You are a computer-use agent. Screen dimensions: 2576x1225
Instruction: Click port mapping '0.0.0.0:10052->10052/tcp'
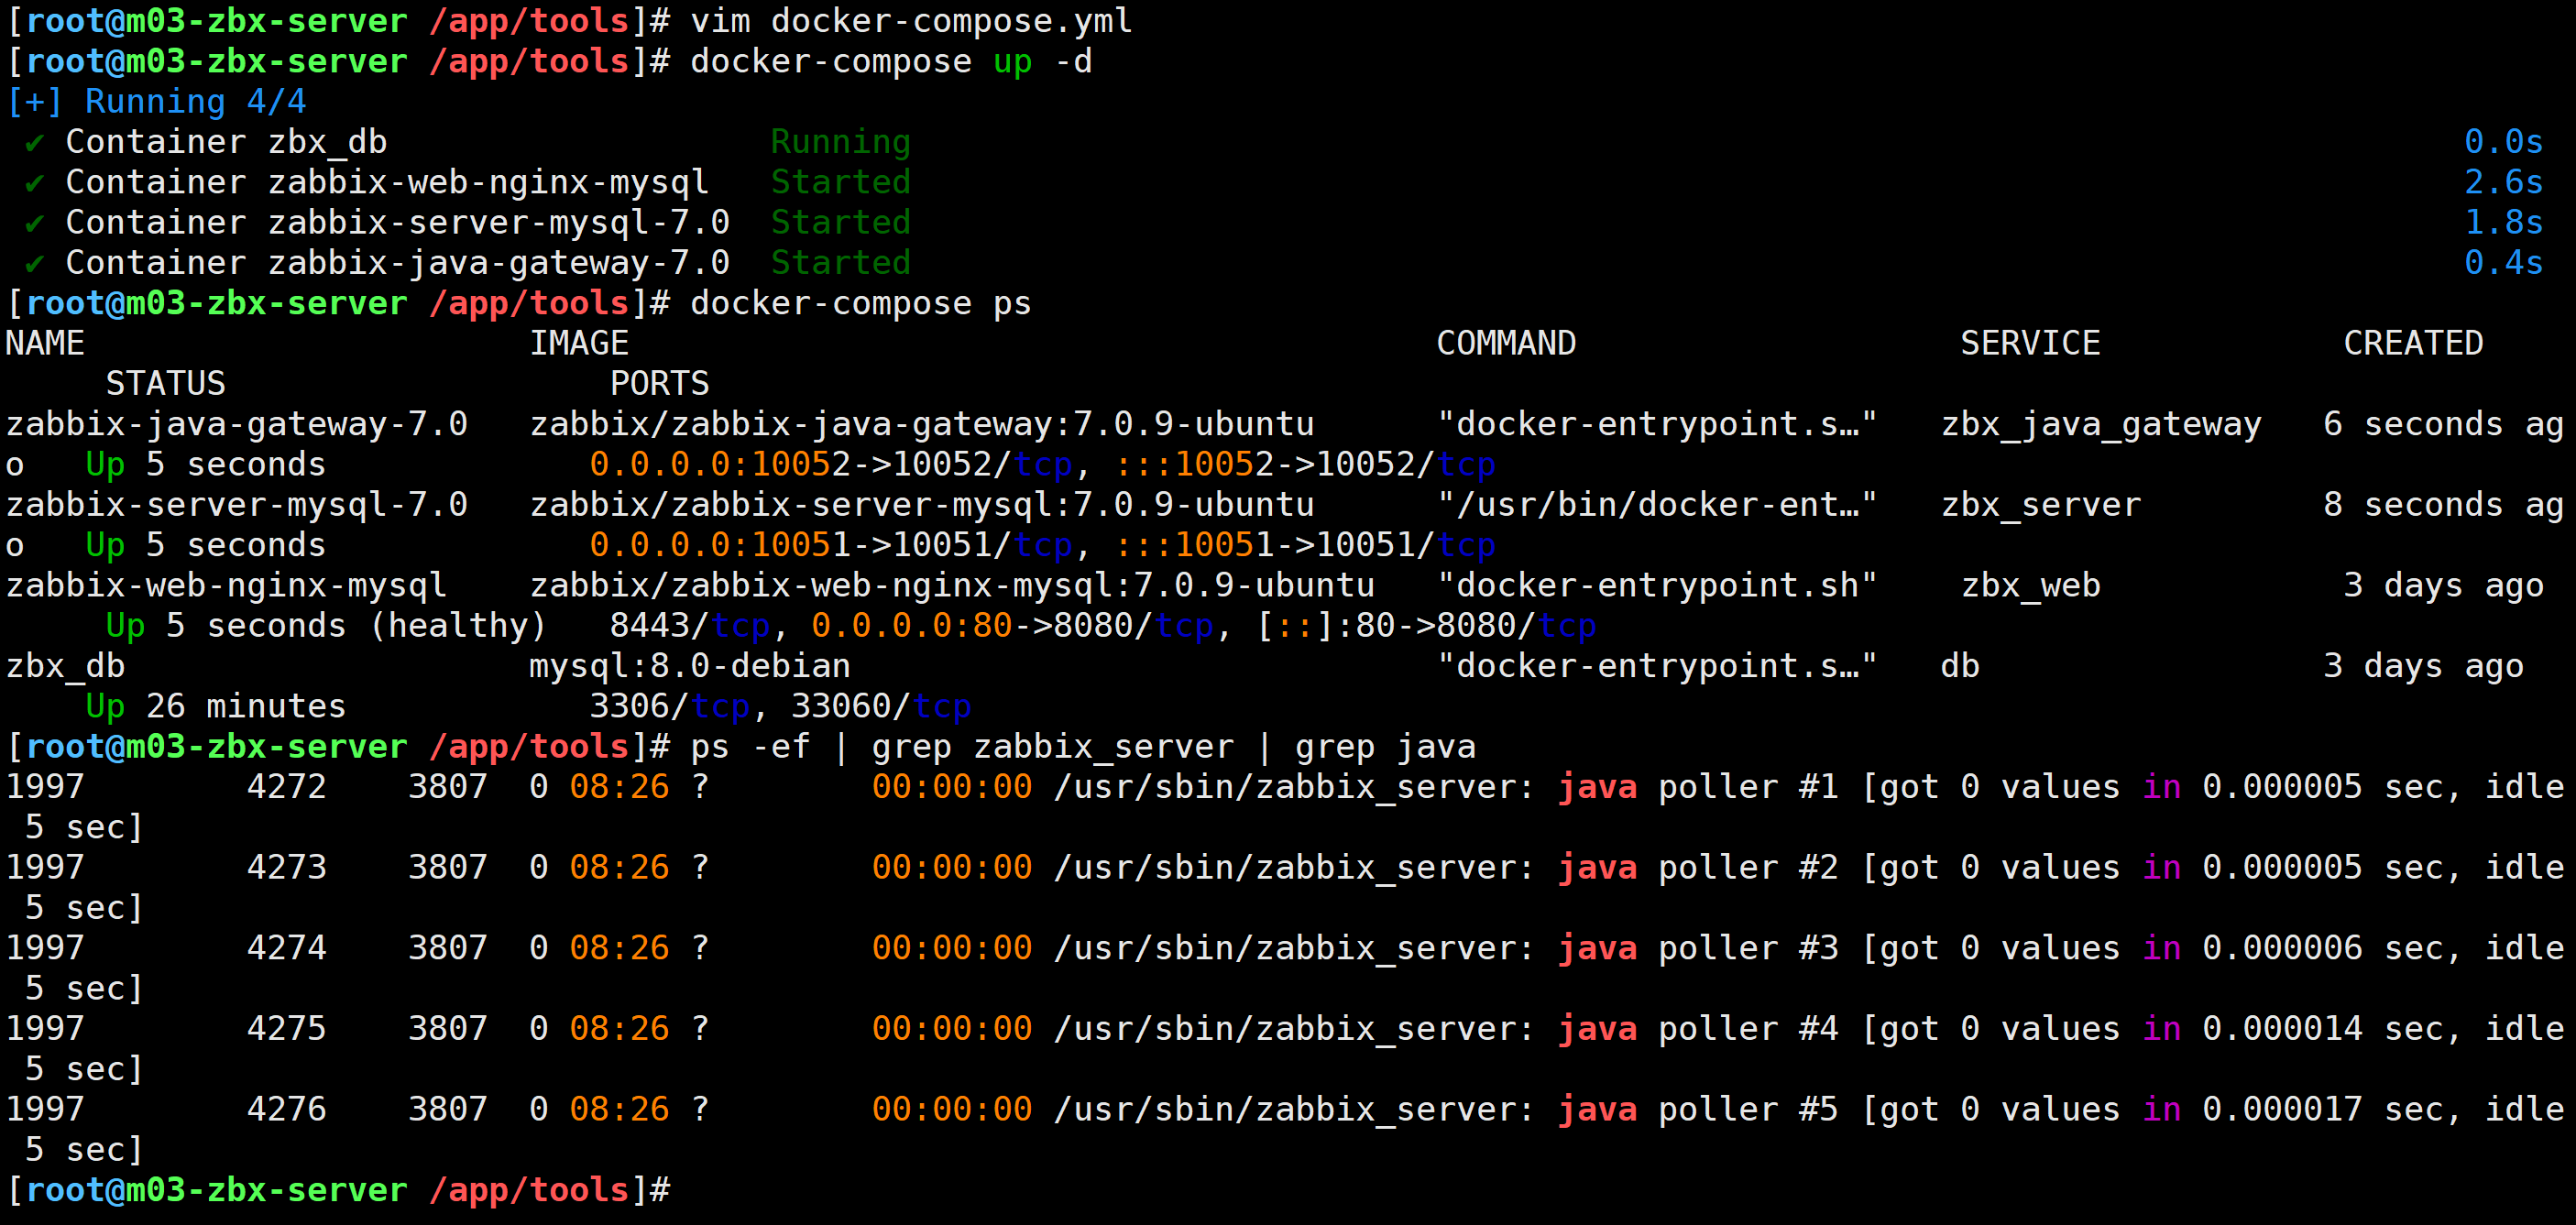[x=830, y=464]
